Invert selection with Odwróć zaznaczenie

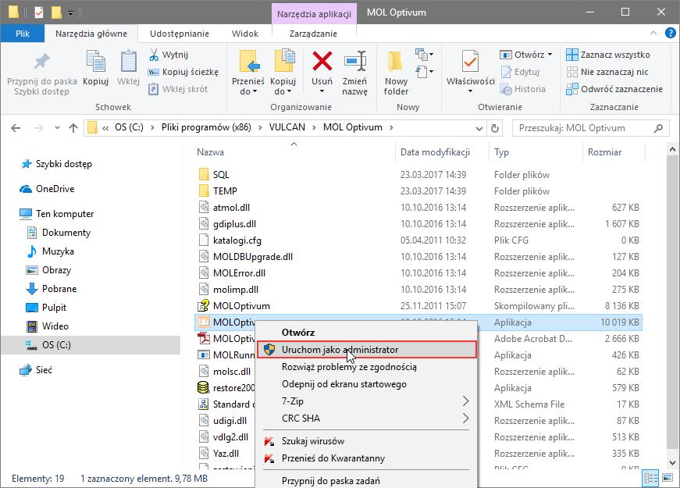tap(614, 89)
